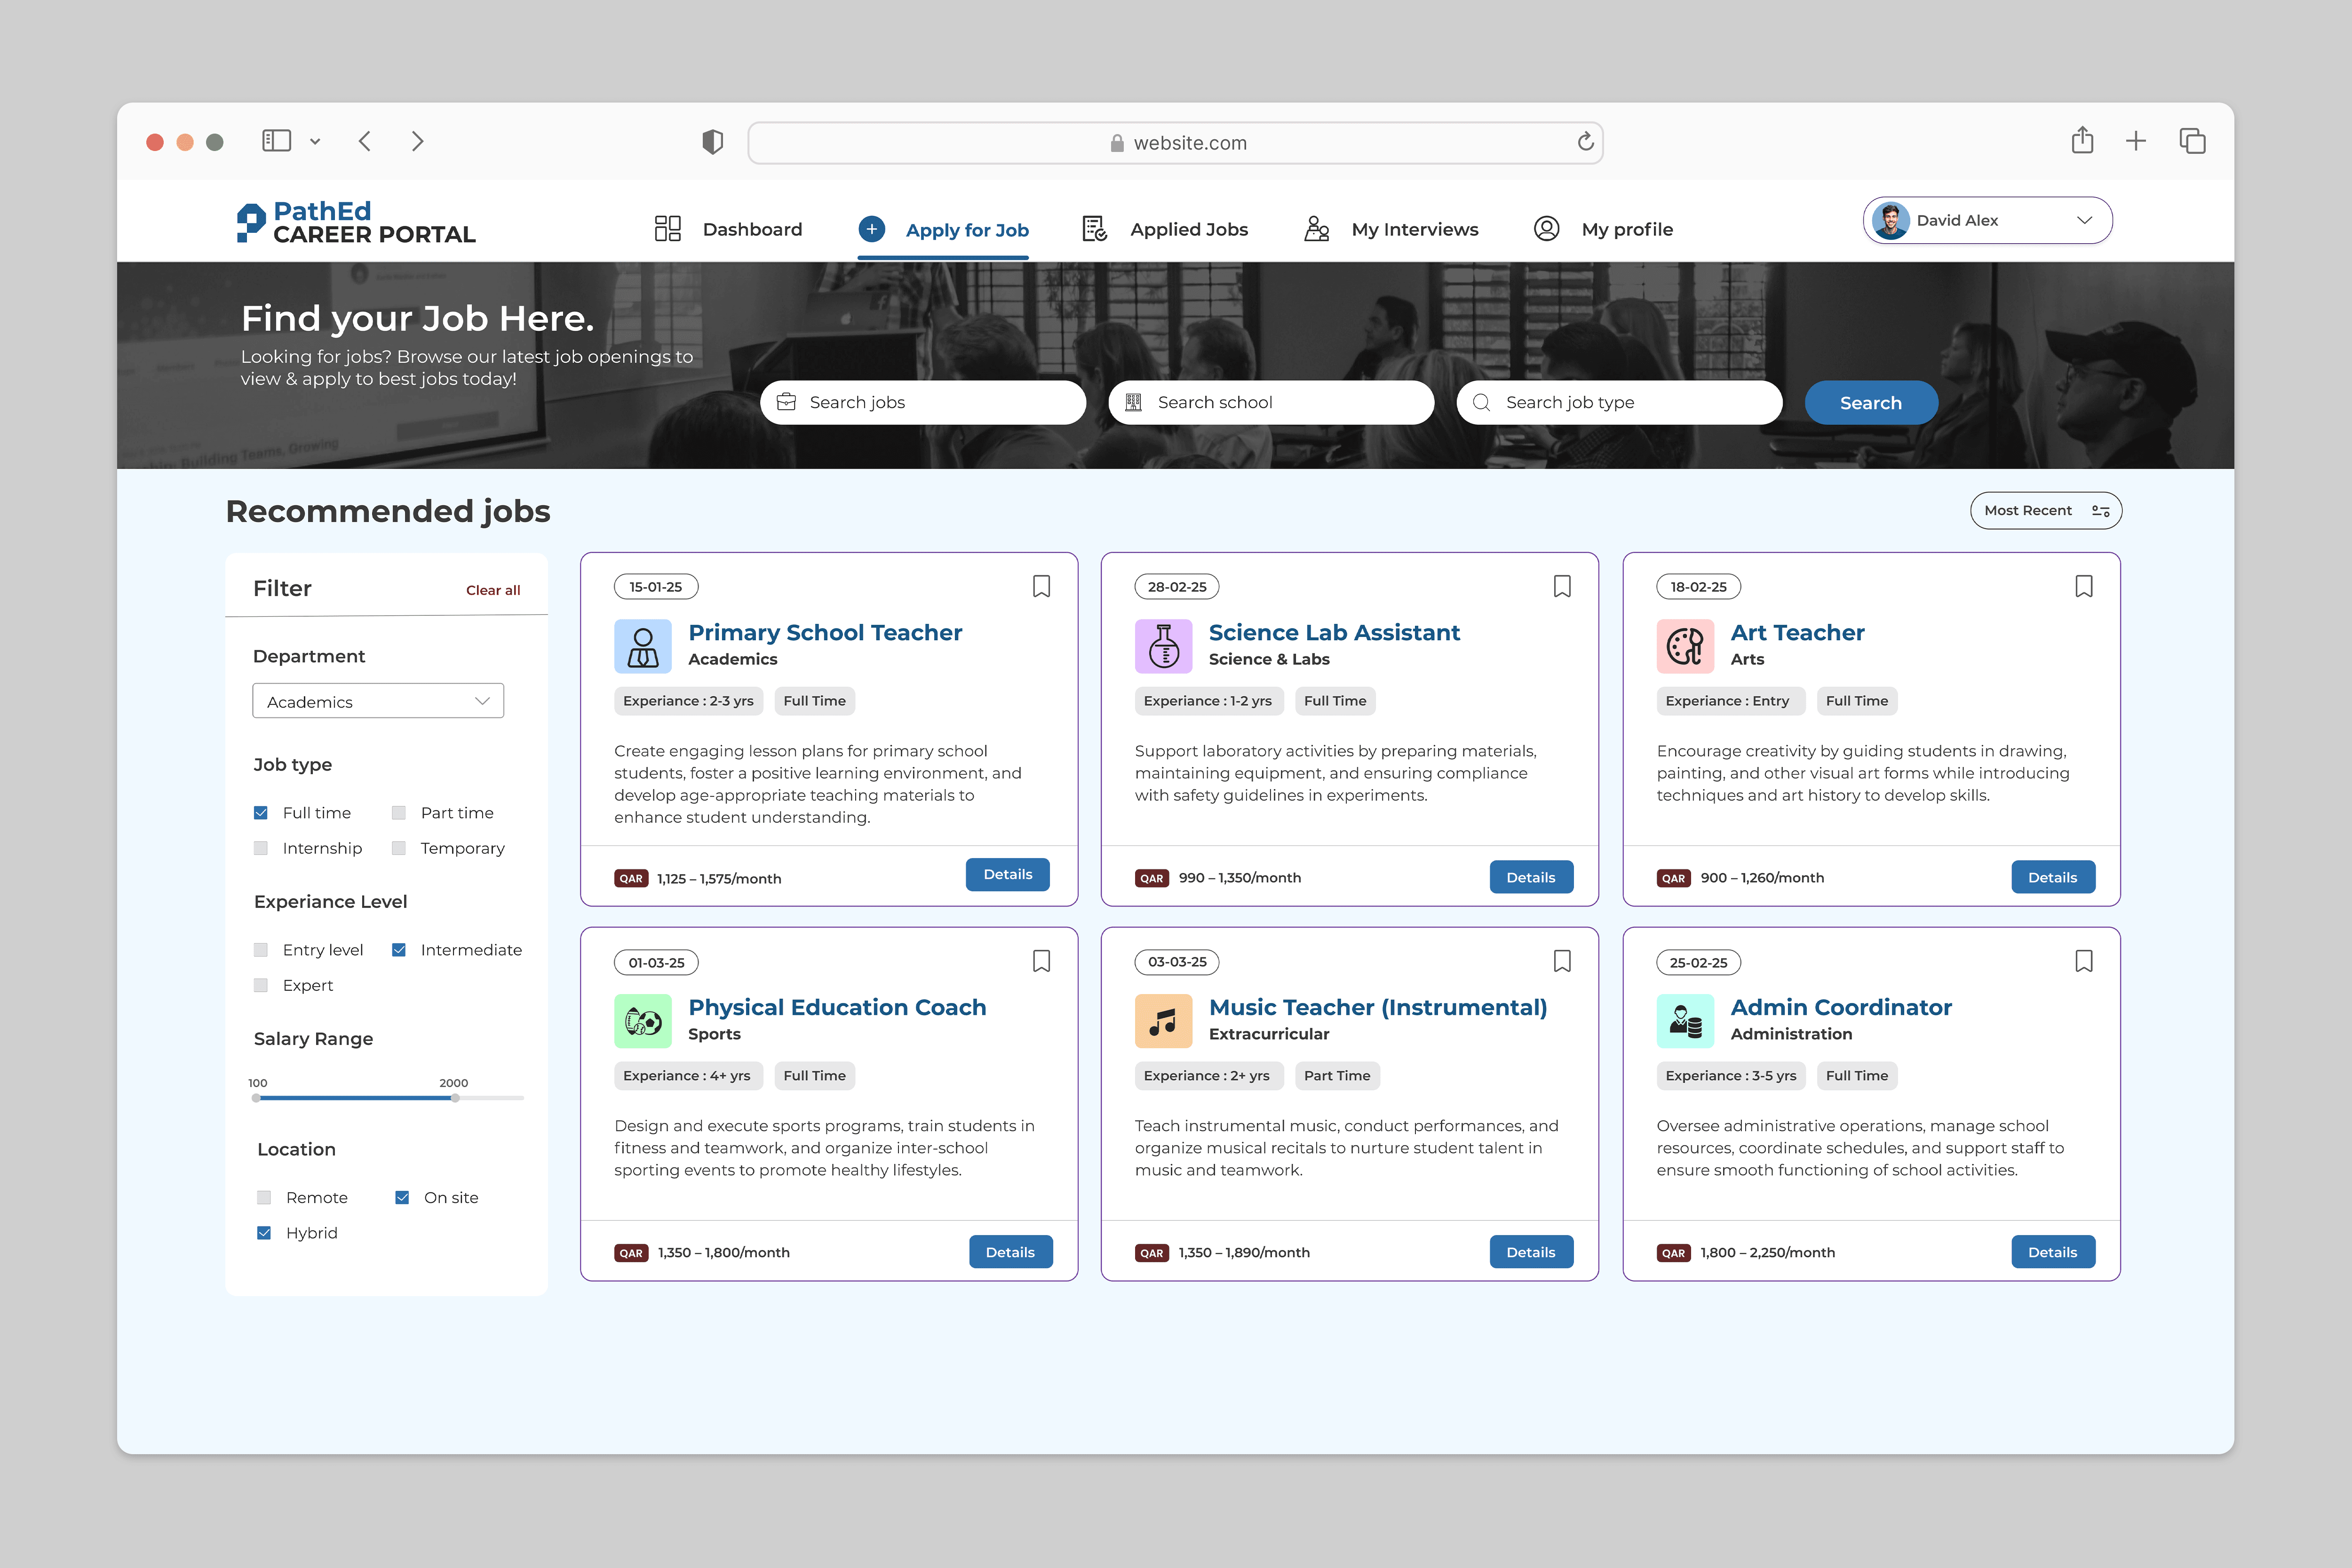Image resolution: width=2352 pixels, height=1568 pixels.
Task: Click browser share icon
Action: (x=2082, y=141)
